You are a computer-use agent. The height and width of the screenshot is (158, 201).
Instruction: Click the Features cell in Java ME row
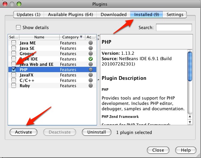click(68, 43)
